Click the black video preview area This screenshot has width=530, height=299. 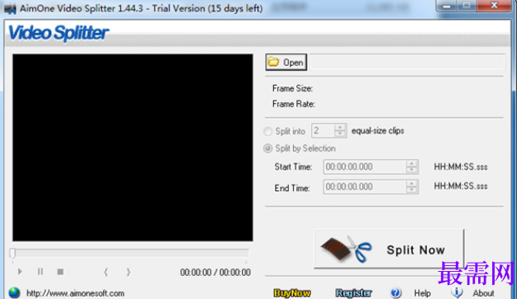point(132,147)
